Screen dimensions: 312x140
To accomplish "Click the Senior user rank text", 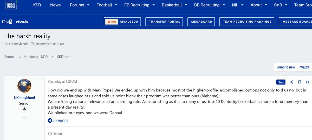I will [x=24, y=103].
